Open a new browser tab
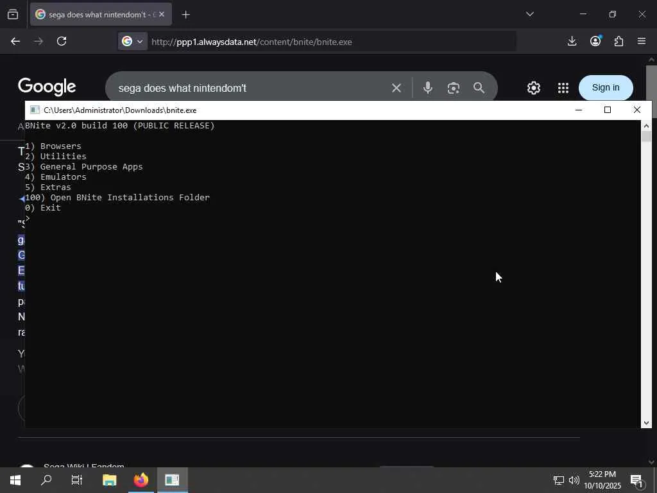 point(185,15)
